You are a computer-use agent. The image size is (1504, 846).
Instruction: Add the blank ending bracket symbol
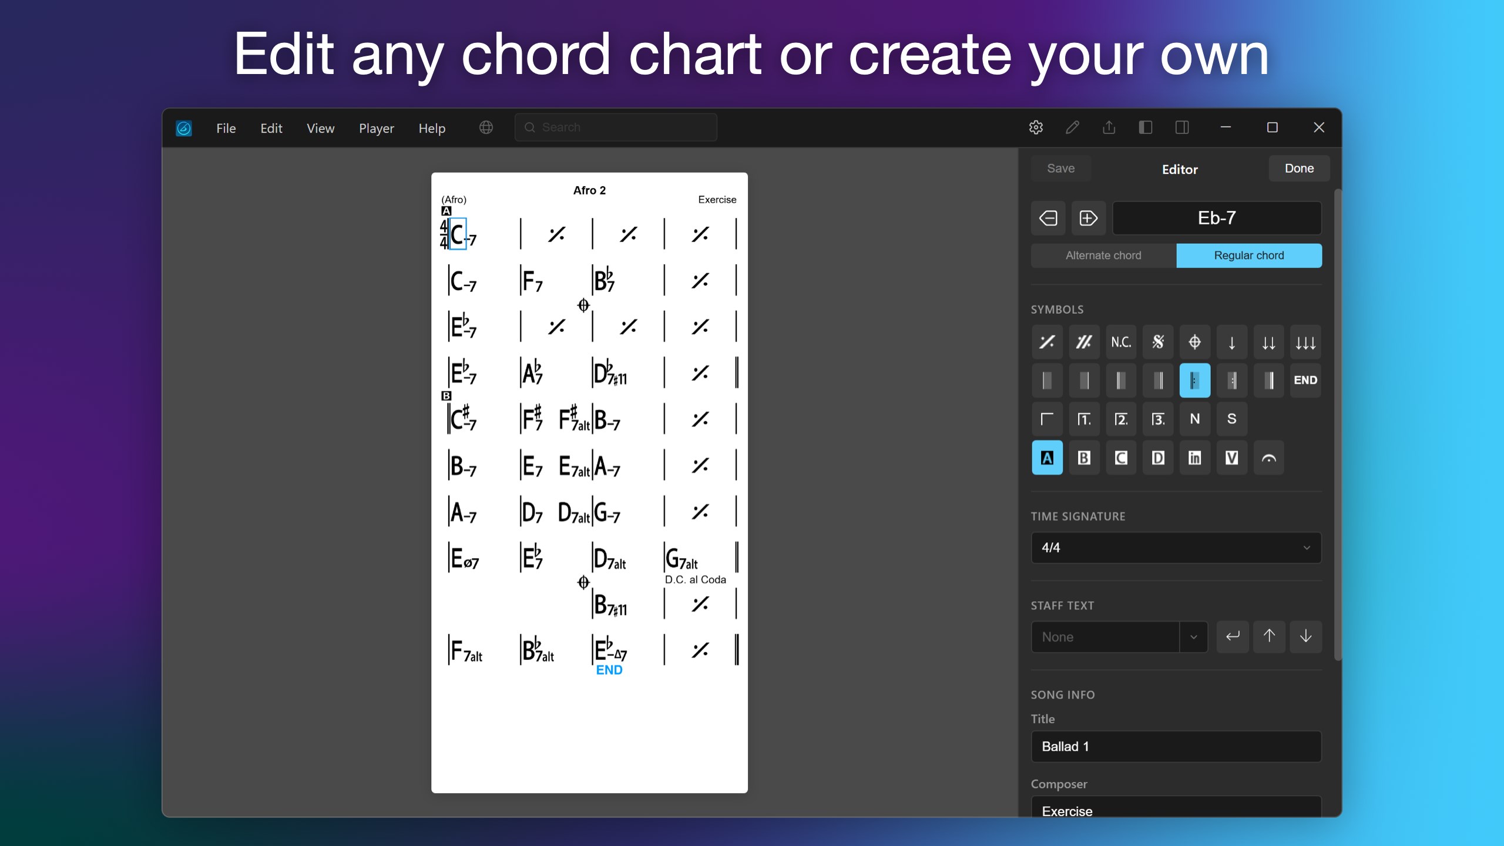tap(1047, 419)
